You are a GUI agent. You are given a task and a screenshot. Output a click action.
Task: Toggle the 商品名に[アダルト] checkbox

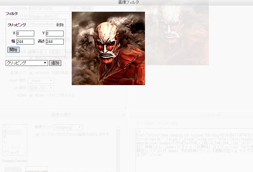(x=31, y=58)
